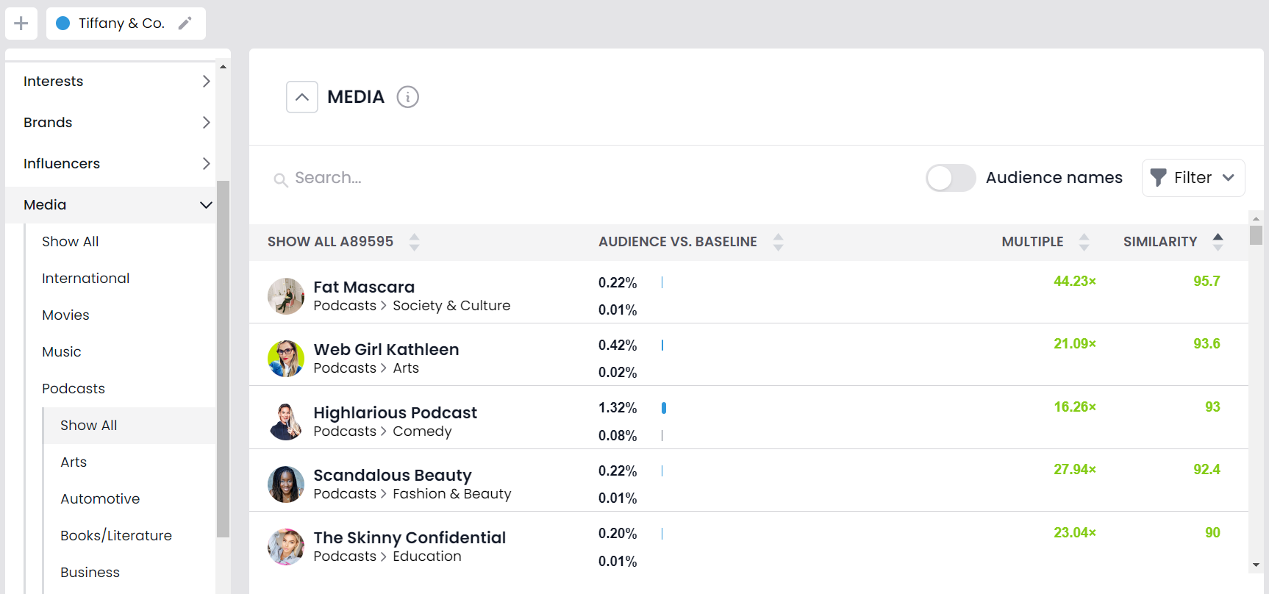Image resolution: width=1269 pixels, height=594 pixels.
Task: Select Music in the sidebar
Action: click(x=62, y=351)
